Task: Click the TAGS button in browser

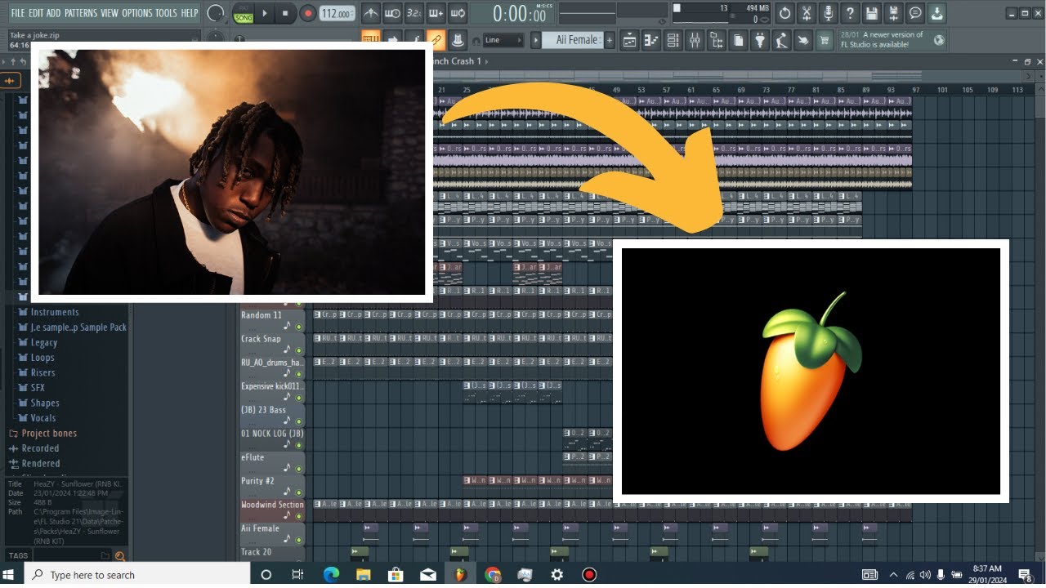Action: [18, 555]
